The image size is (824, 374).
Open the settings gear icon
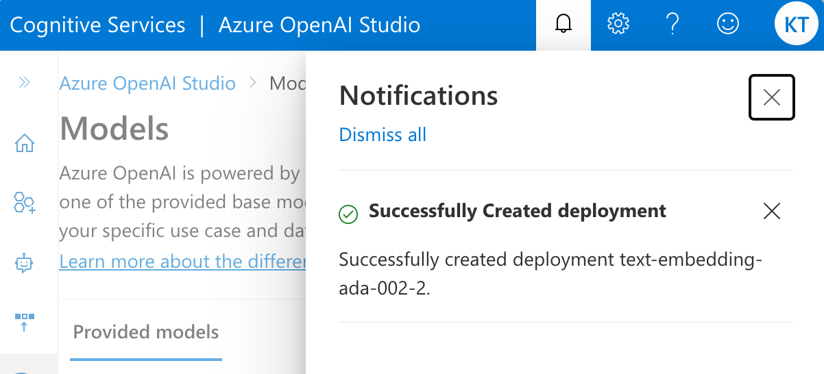[x=618, y=25]
